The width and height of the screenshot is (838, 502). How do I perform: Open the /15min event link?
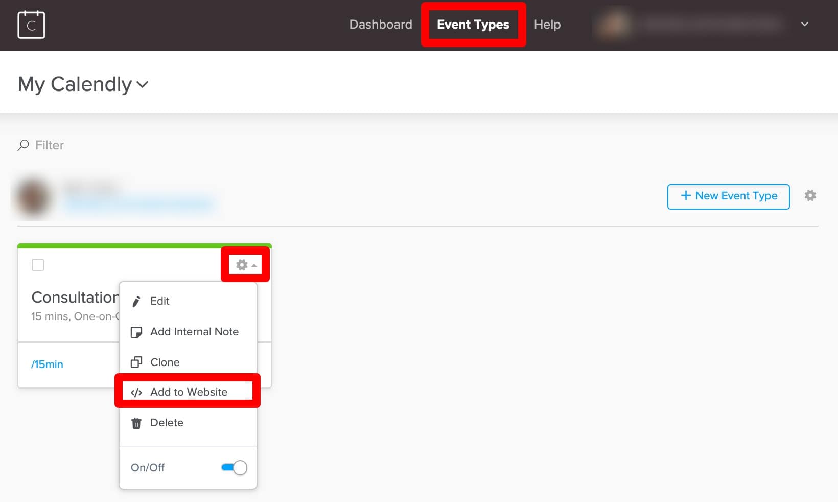pos(47,364)
